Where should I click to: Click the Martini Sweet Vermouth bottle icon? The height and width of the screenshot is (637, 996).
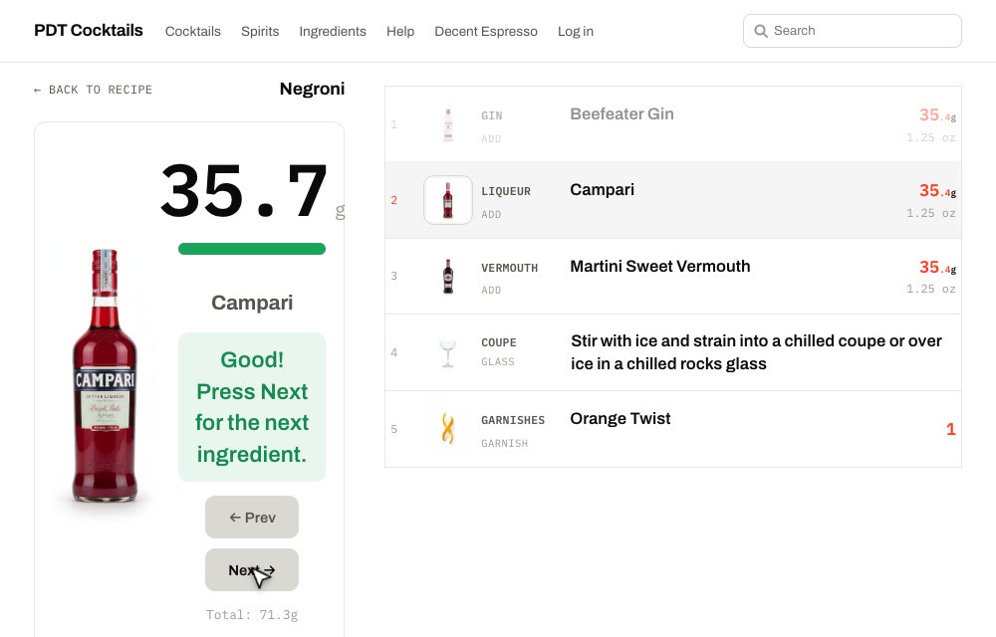[448, 276]
